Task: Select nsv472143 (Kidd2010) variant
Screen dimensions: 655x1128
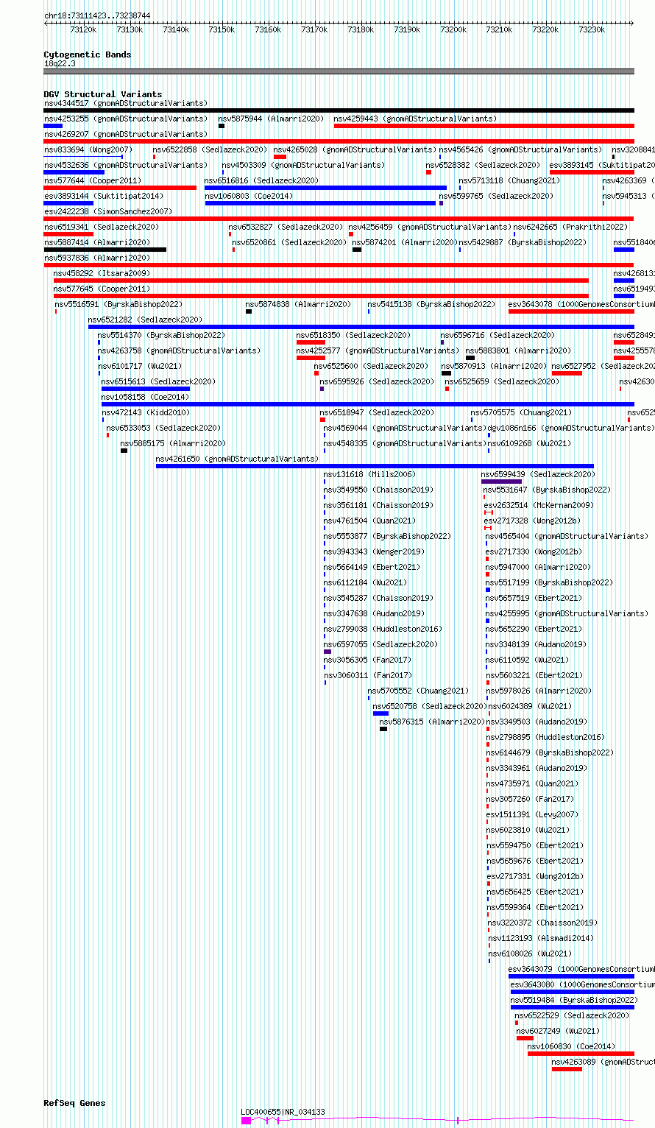Action: [x=146, y=412]
